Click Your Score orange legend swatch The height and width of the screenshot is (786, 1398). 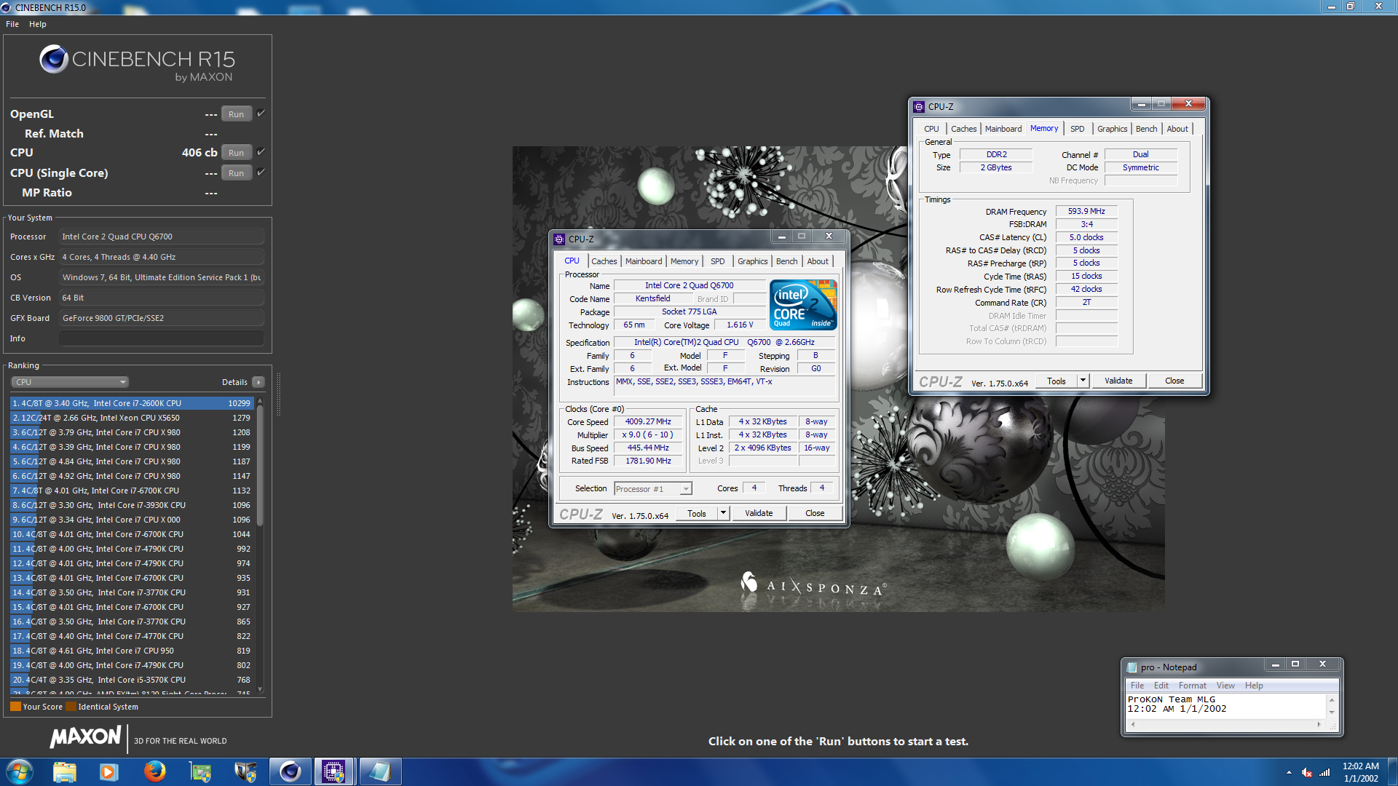pyautogui.click(x=15, y=707)
